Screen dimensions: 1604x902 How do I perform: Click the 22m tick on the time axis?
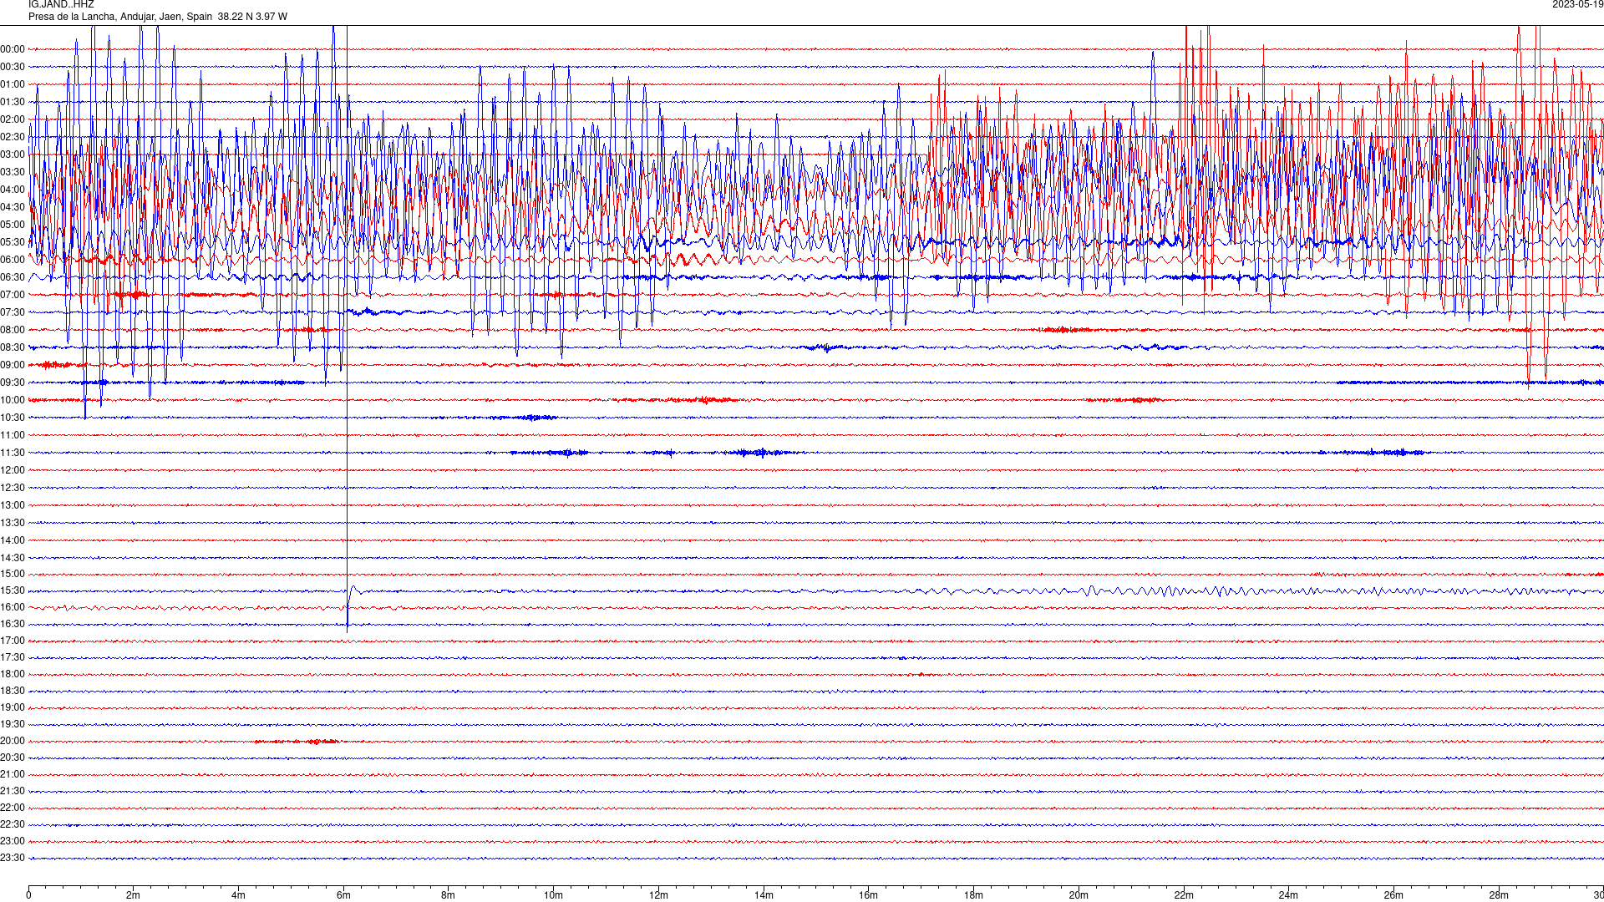coord(1184,895)
